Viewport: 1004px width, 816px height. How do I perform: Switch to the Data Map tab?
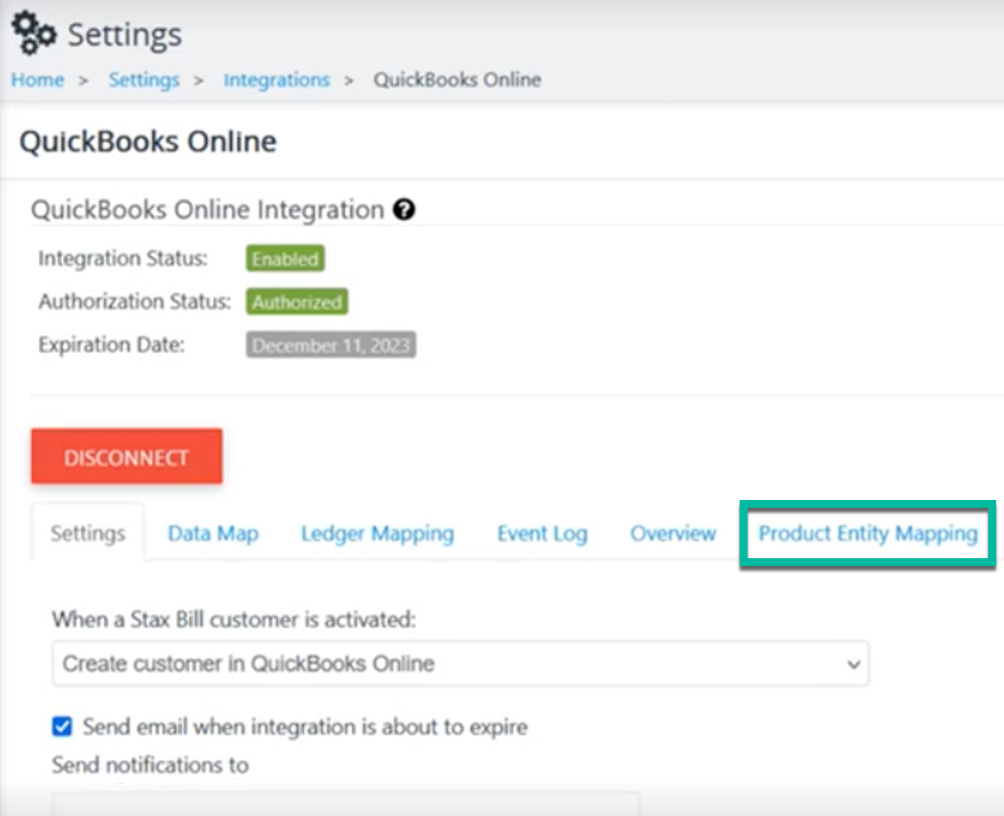(213, 533)
